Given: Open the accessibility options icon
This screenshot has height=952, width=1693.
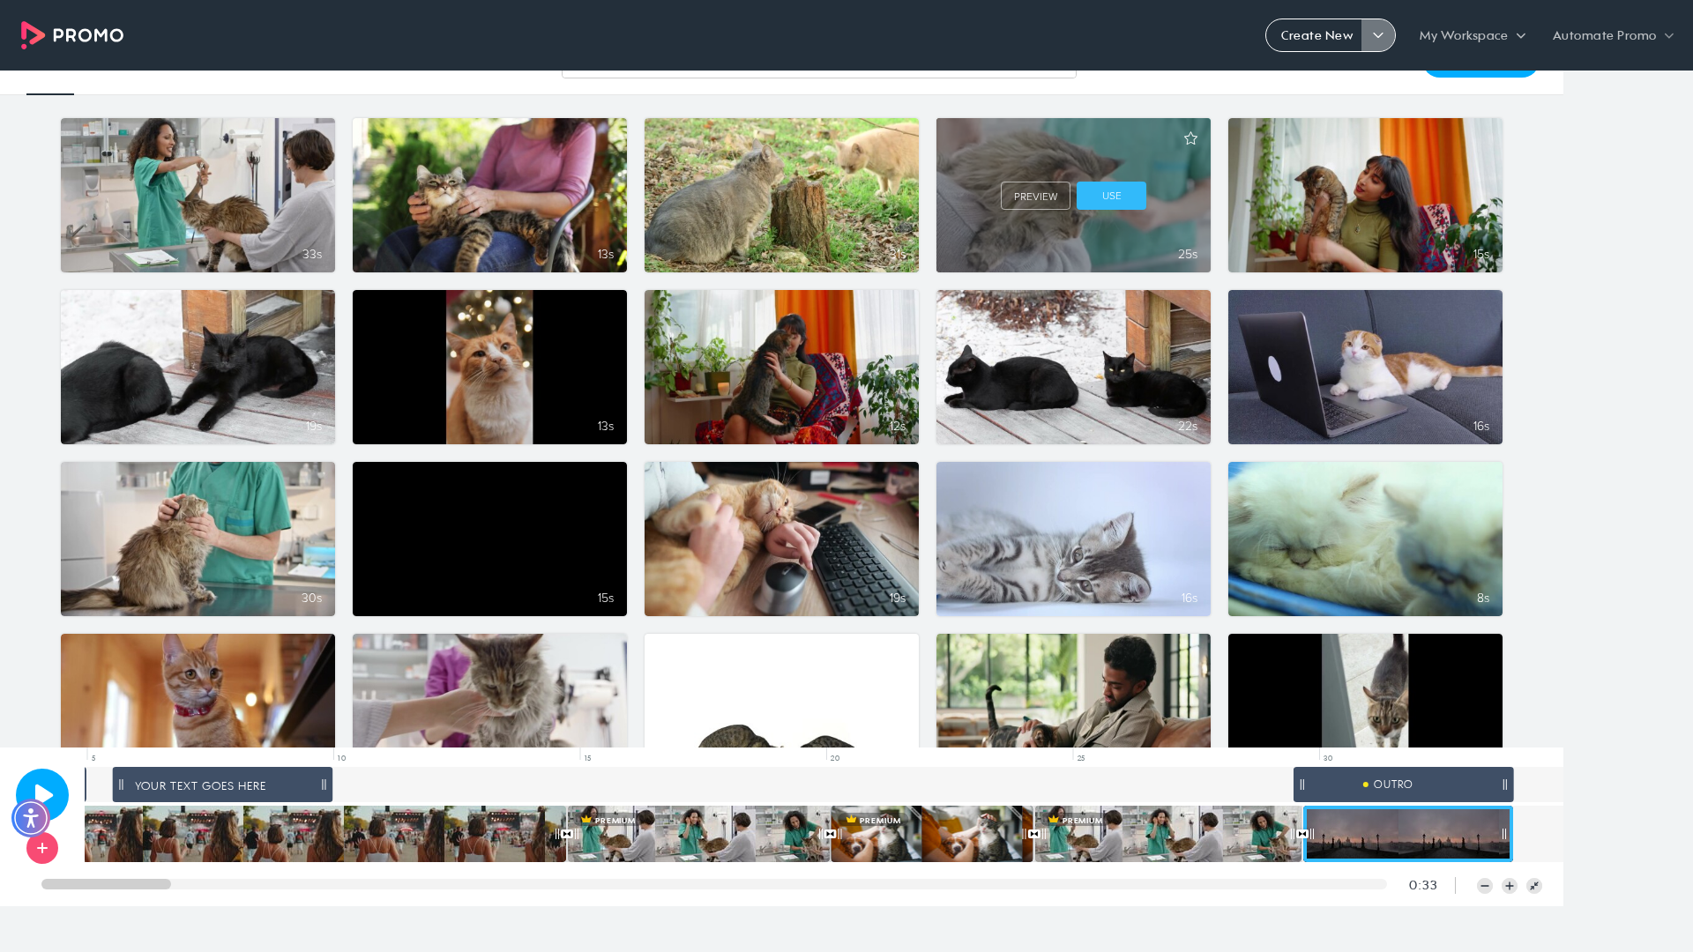Looking at the screenshot, I should (x=31, y=818).
